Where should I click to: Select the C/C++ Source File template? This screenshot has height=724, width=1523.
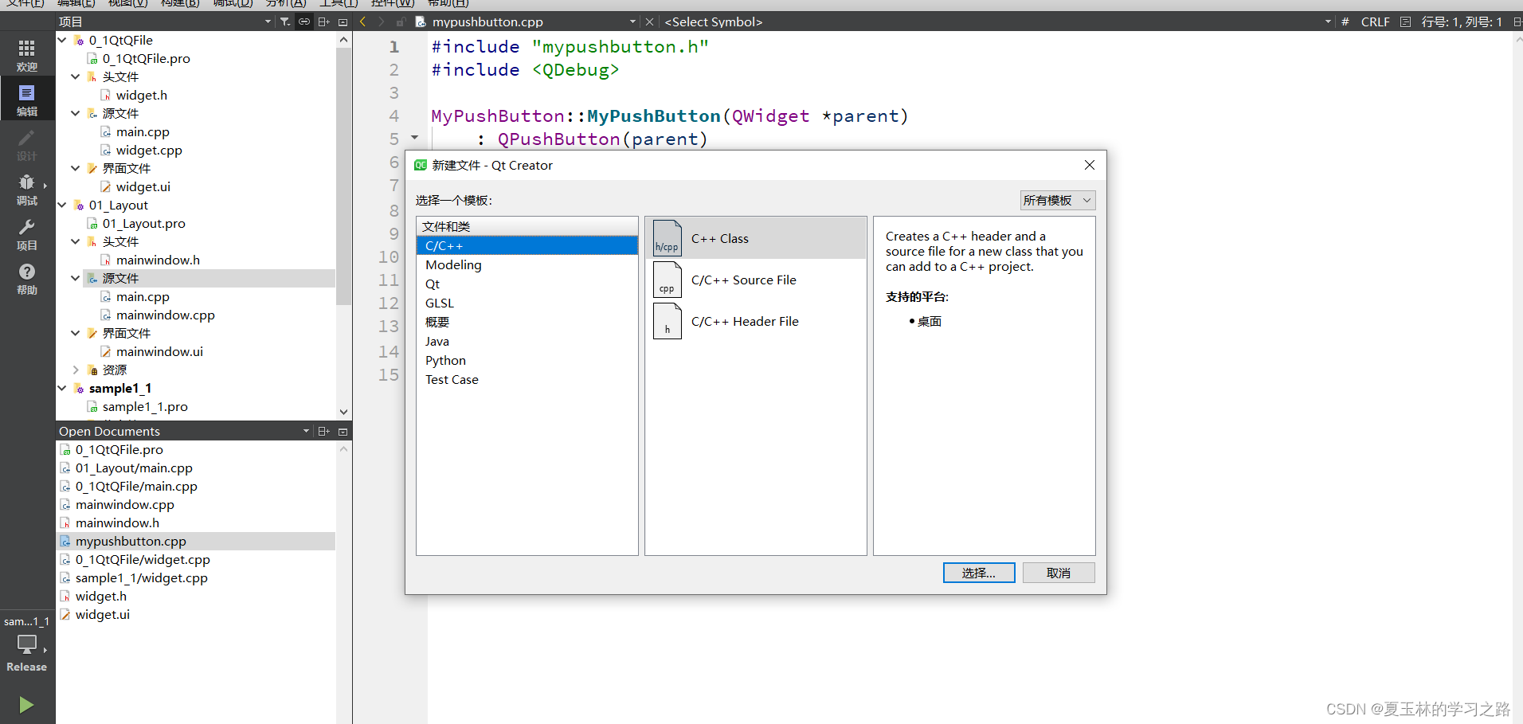[755, 280]
